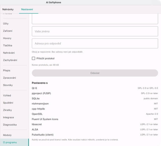Screen dimensions: 161x146
Task: Click the libsecret entry
Action: (x=95, y=124)
